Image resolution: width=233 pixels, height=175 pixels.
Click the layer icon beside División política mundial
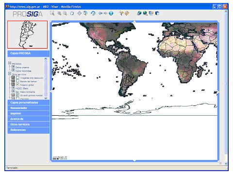tap(13, 95)
